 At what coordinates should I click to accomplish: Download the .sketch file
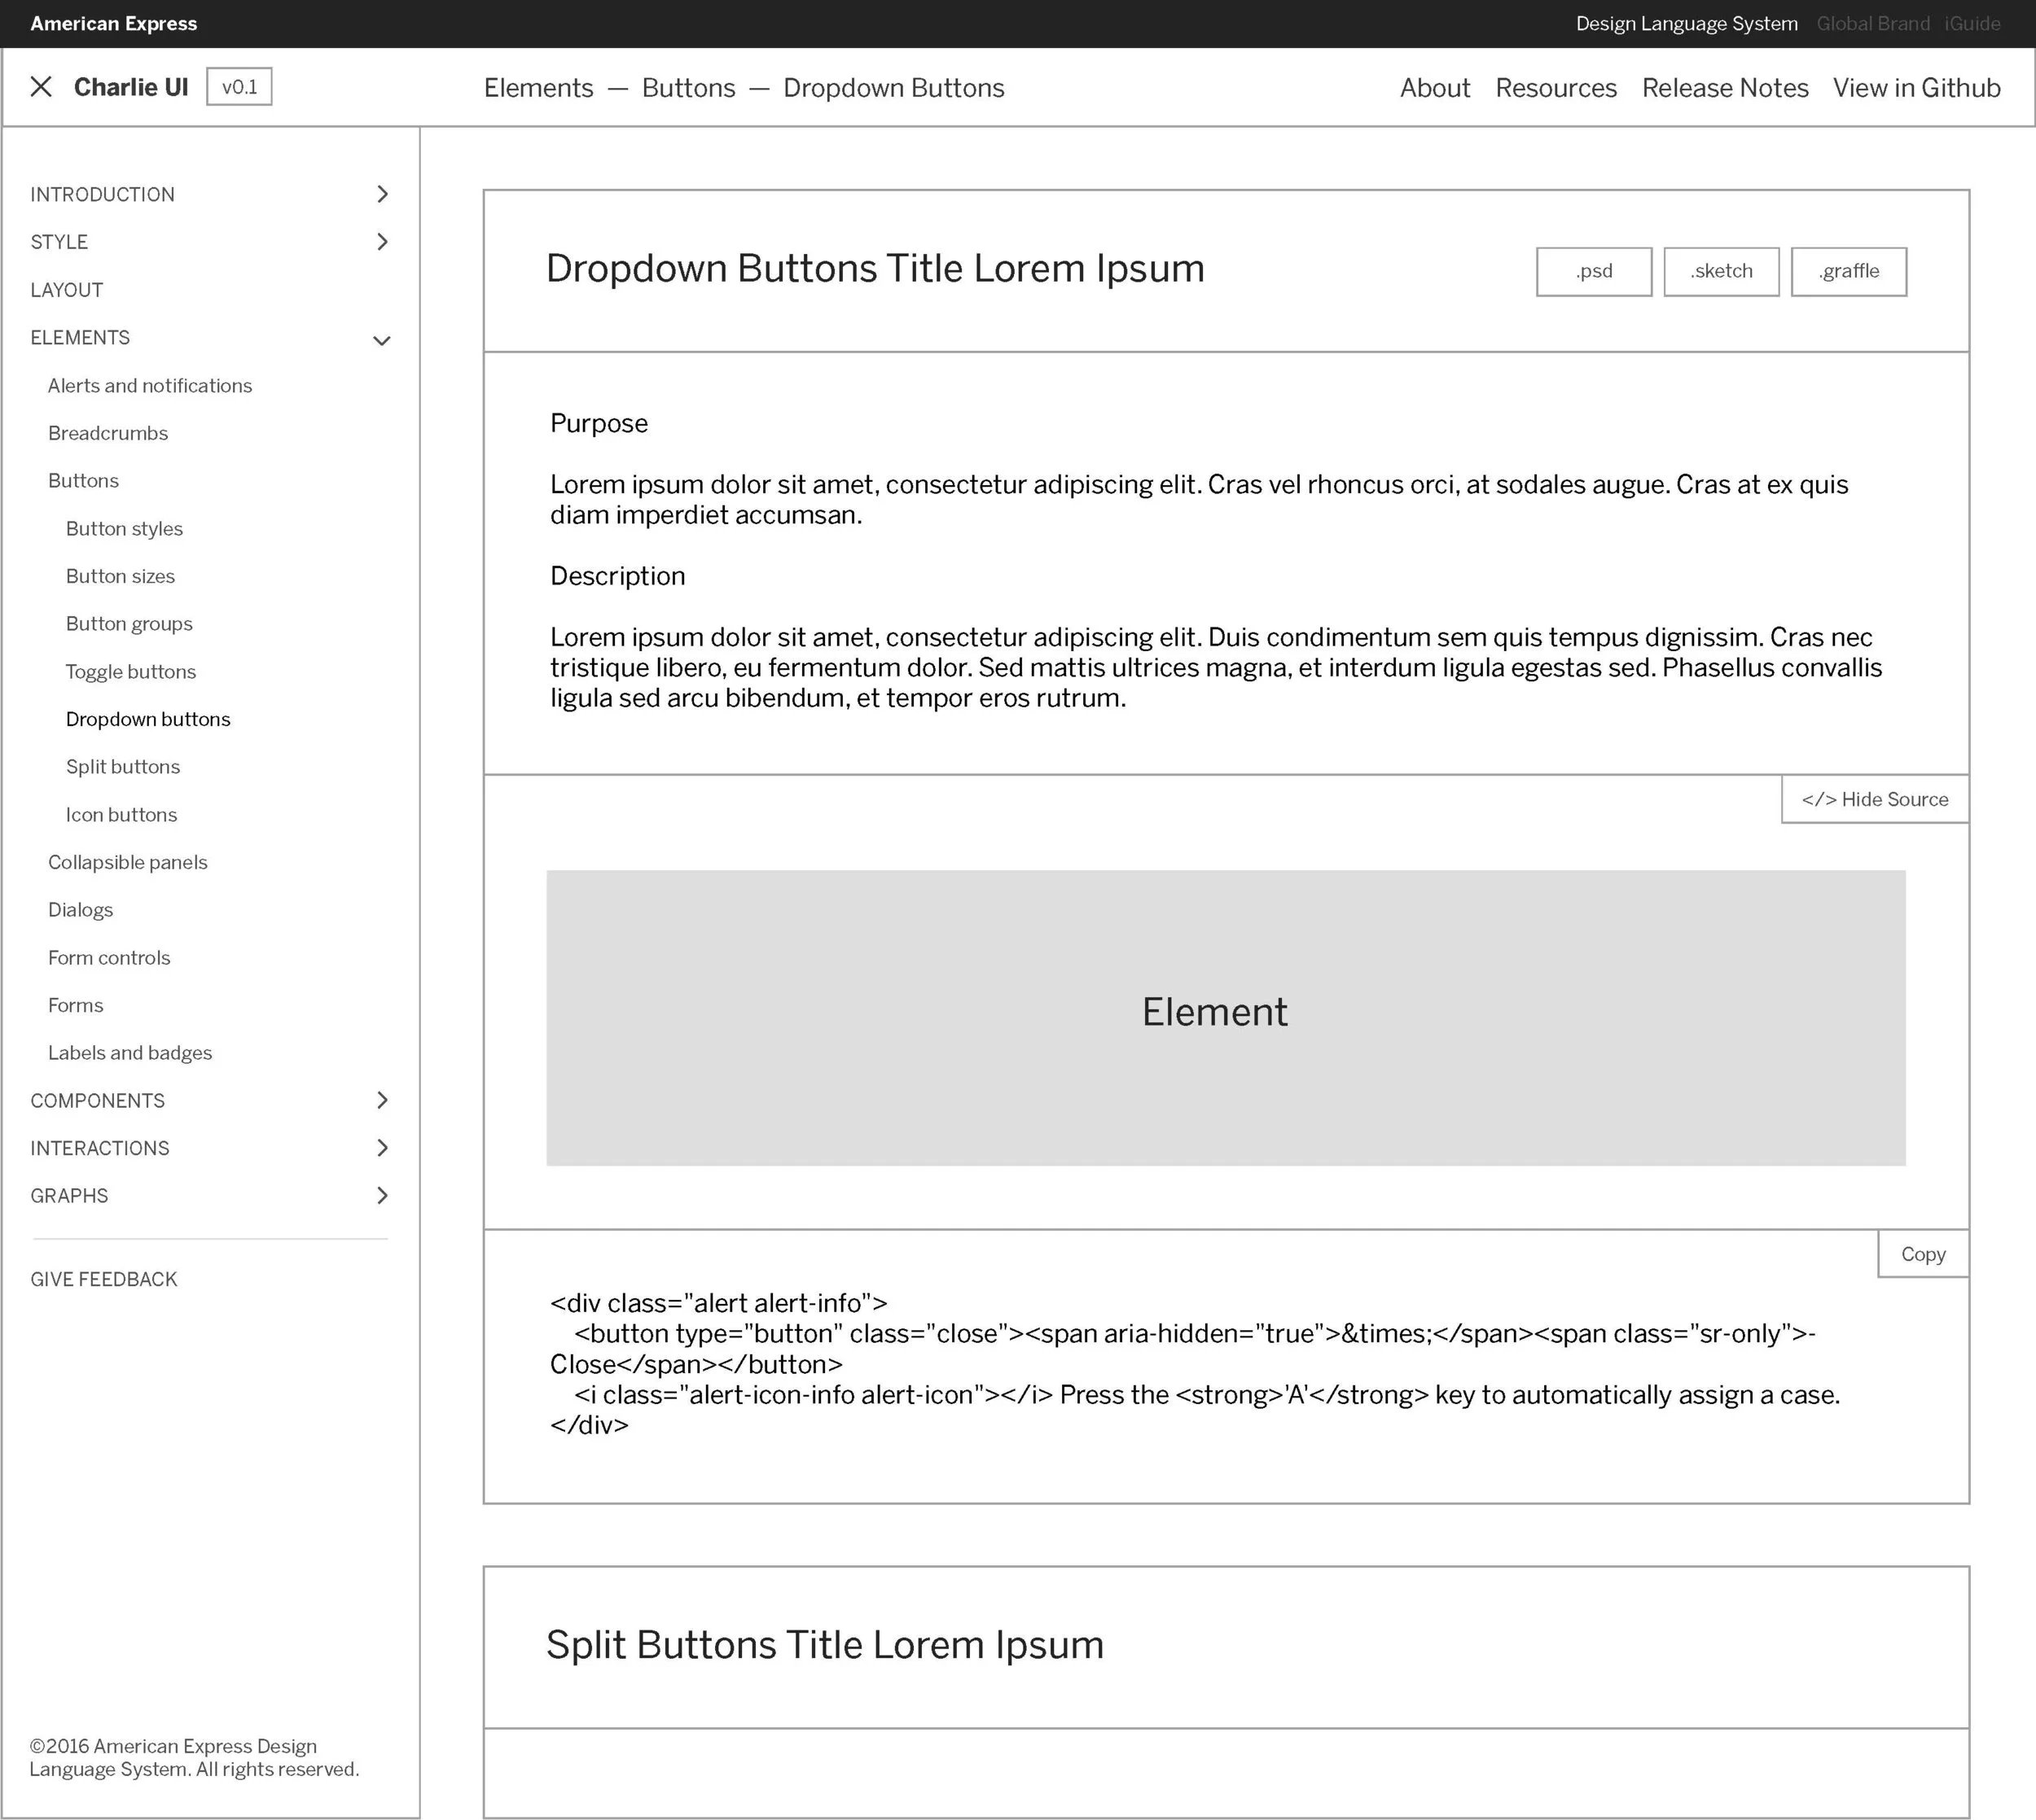[1721, 271]
